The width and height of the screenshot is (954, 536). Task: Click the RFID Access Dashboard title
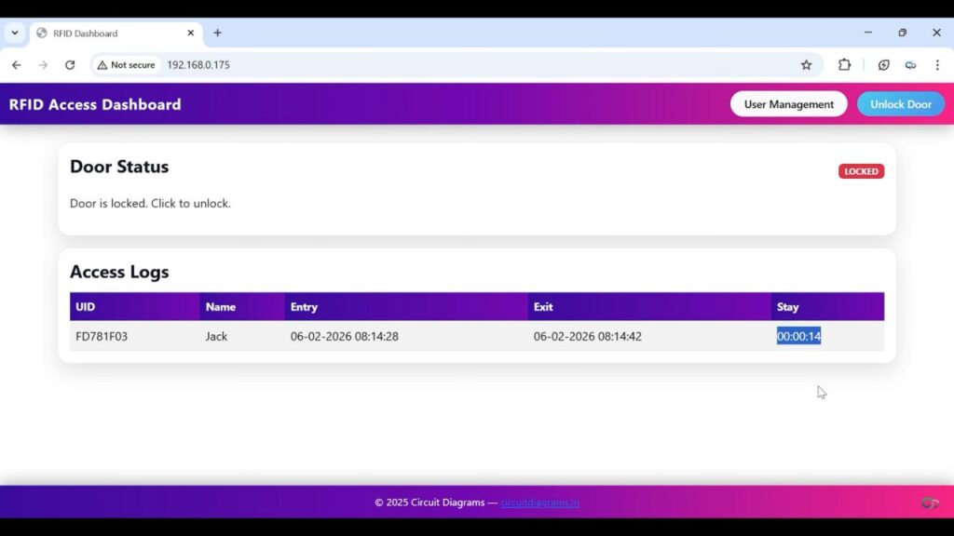(x=95, y=104)
